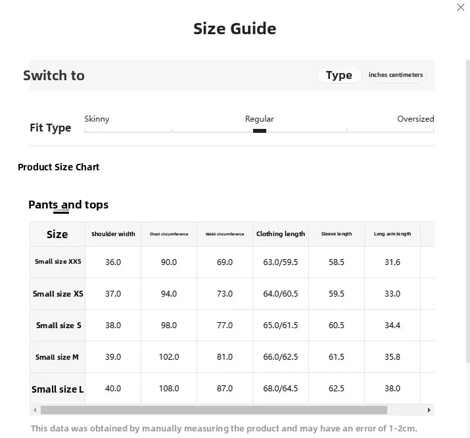Click the 65.0/61.5 clothing length cell
This screenshot has height=438, width=470.
click(281, 326)
